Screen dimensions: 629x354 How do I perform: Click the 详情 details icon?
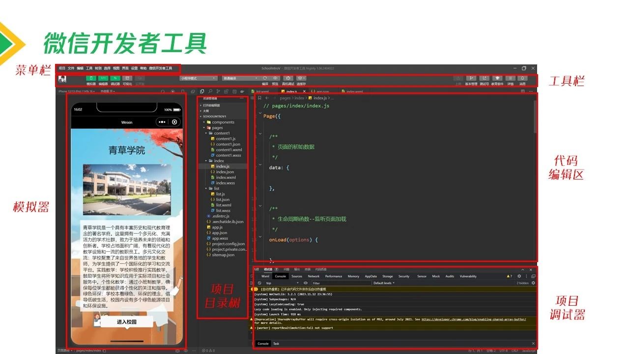510,78
